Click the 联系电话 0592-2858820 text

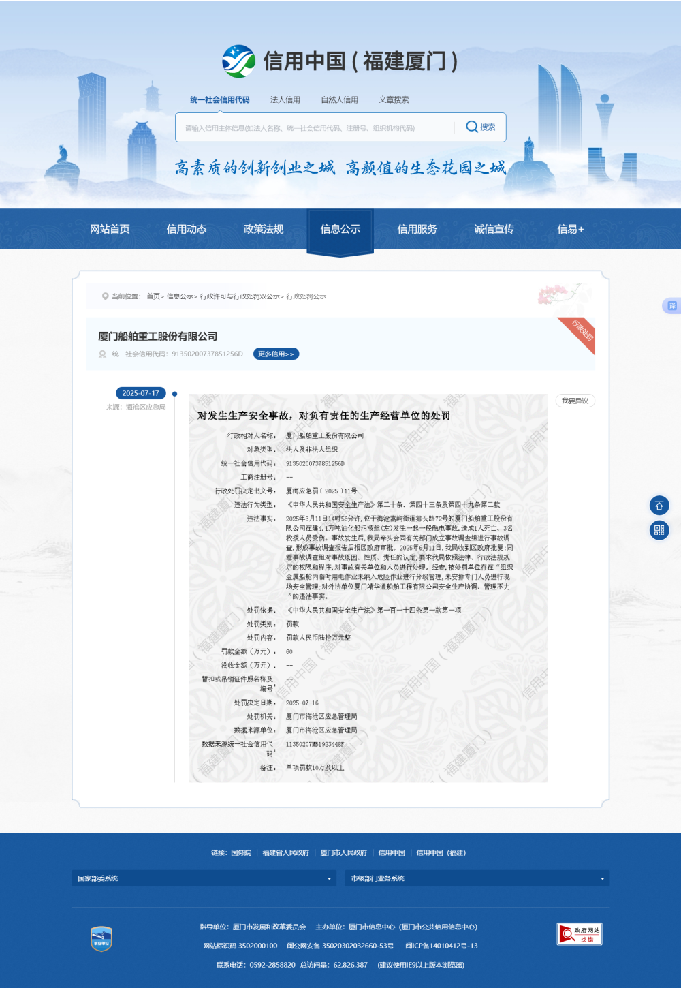point(256,965)
